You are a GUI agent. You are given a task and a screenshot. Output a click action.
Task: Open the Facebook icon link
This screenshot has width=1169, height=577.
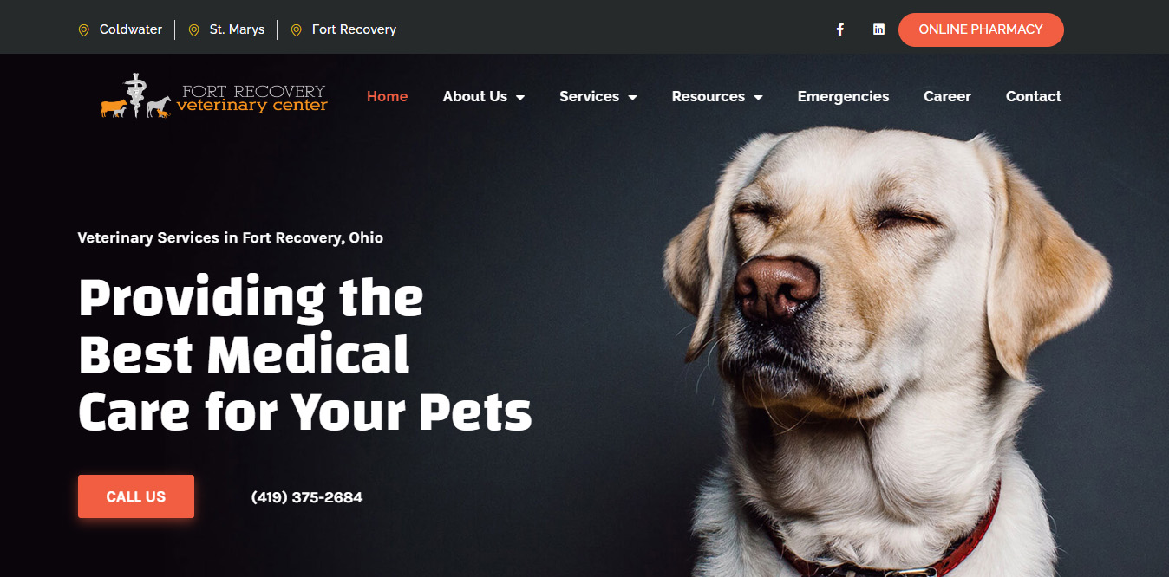point(840,29)
